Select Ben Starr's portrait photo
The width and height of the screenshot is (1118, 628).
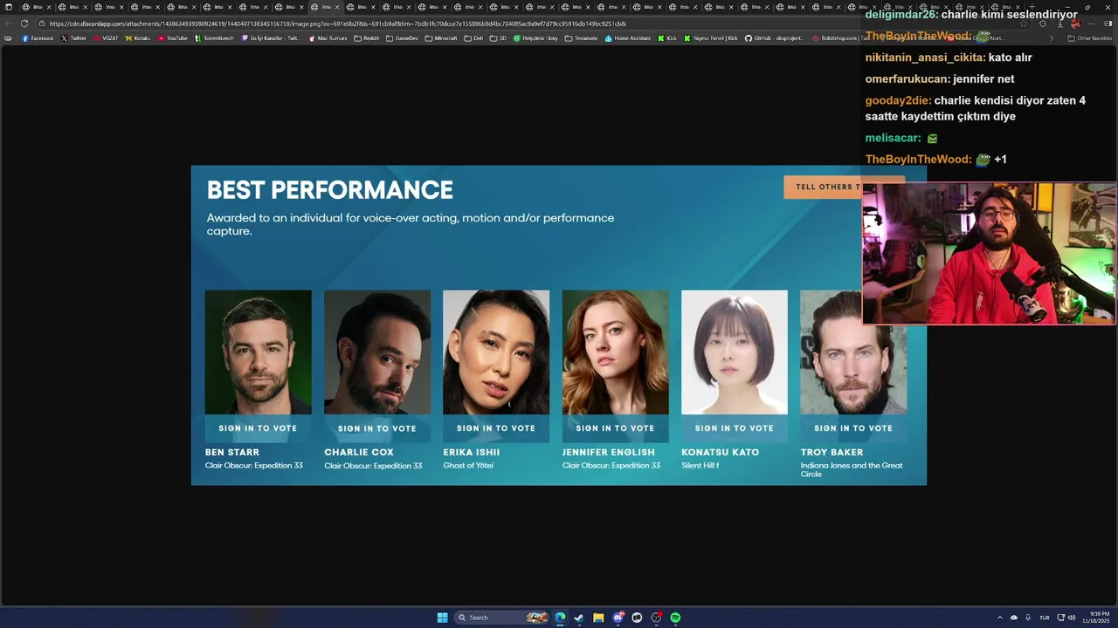(x=258, y=352)
